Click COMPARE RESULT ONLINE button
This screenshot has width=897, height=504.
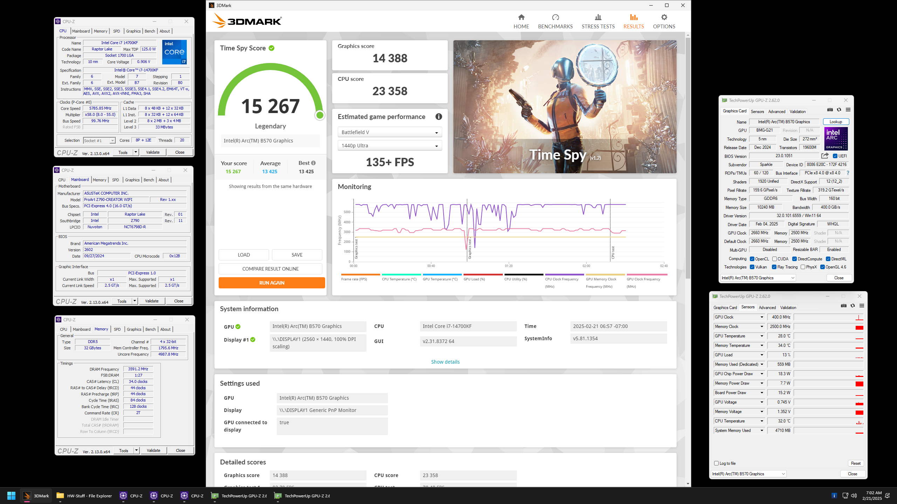click(270, 269)
